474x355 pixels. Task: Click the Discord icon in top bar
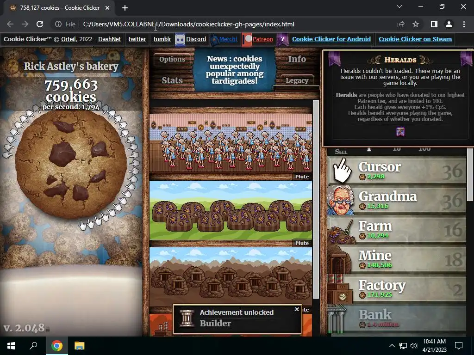tap(180, 39)
